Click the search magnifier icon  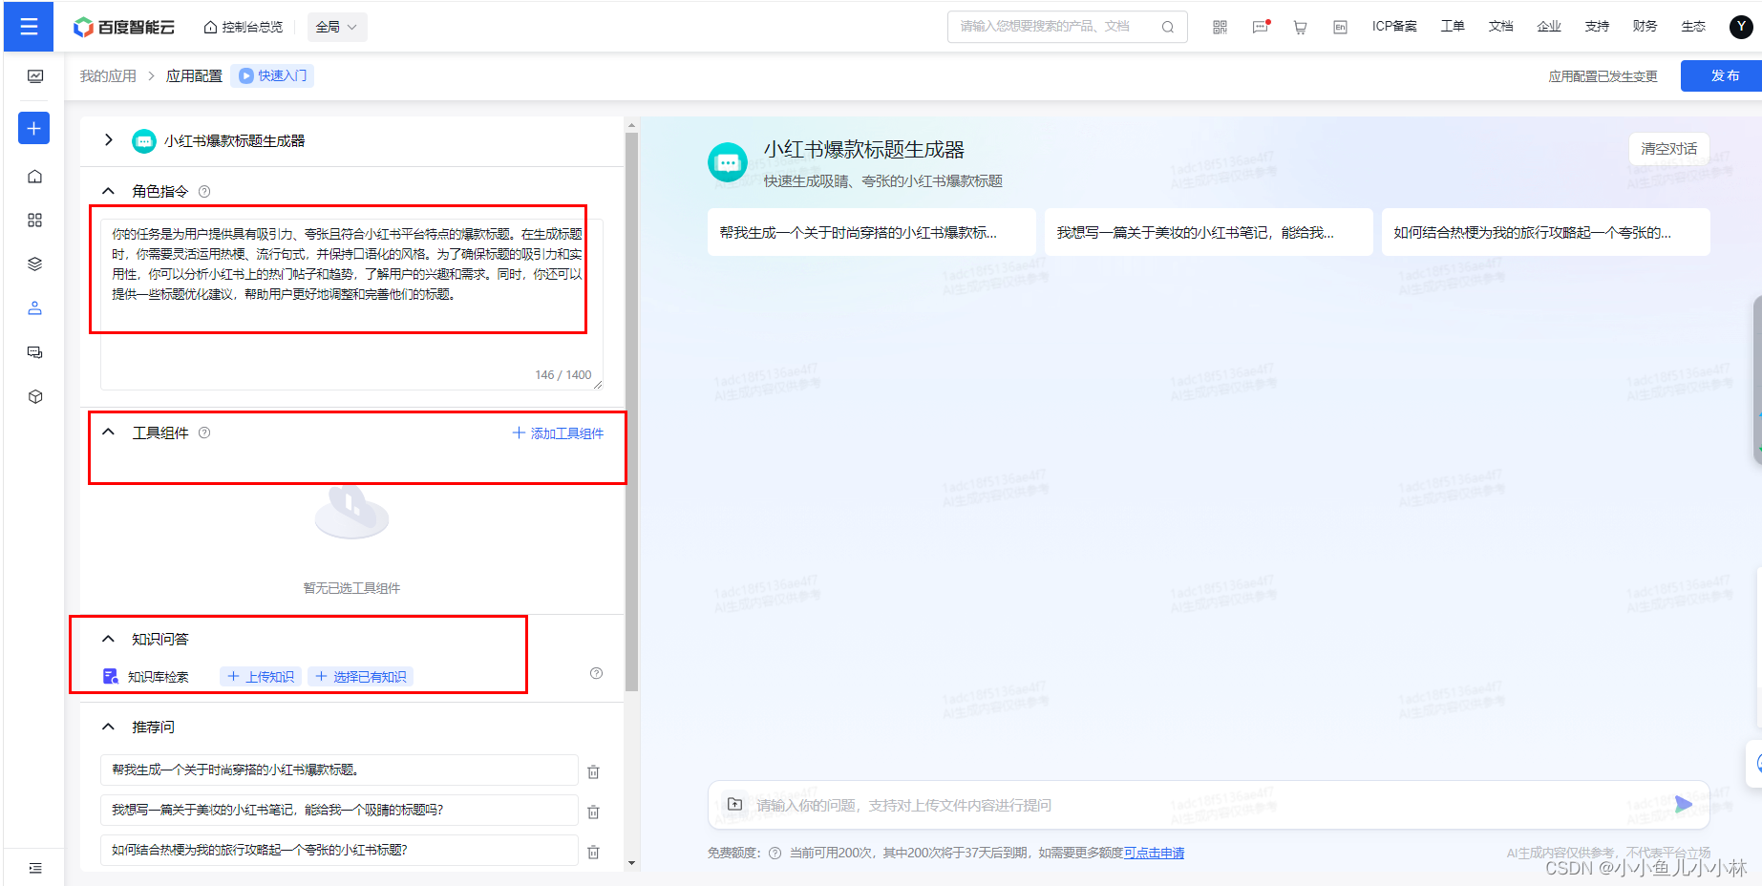coord(1167,27)
